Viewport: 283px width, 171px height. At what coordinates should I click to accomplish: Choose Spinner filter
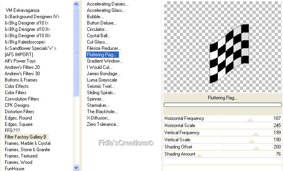(96, 99)
